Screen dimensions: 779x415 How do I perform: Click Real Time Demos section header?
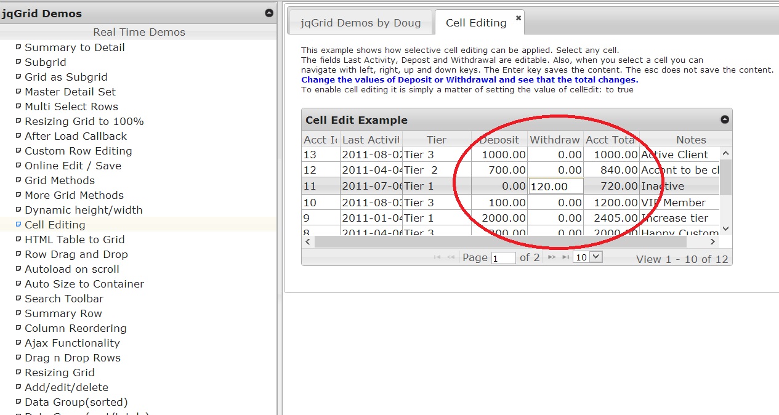coord(139,32)
